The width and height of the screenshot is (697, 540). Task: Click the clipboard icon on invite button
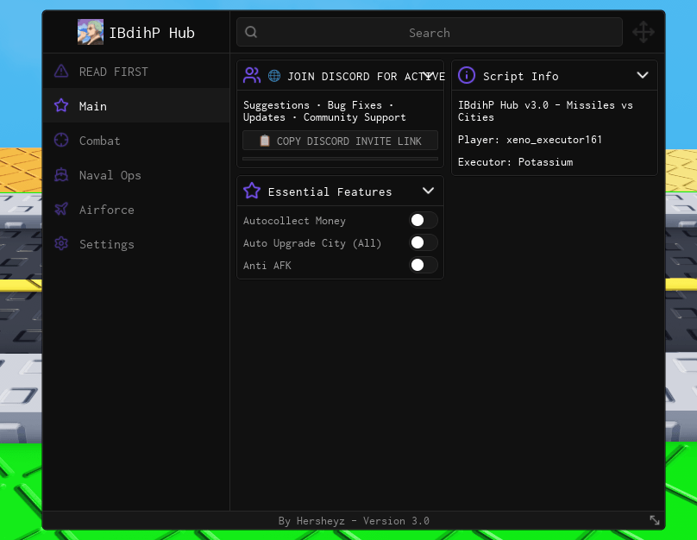(265, 141)
